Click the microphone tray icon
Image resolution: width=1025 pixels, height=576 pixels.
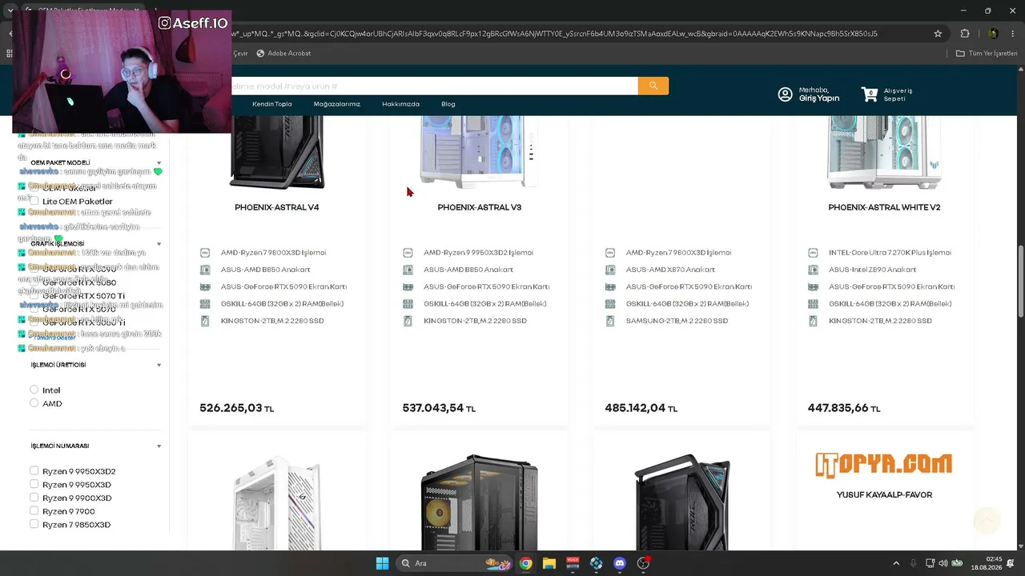(x=914, y=563)
